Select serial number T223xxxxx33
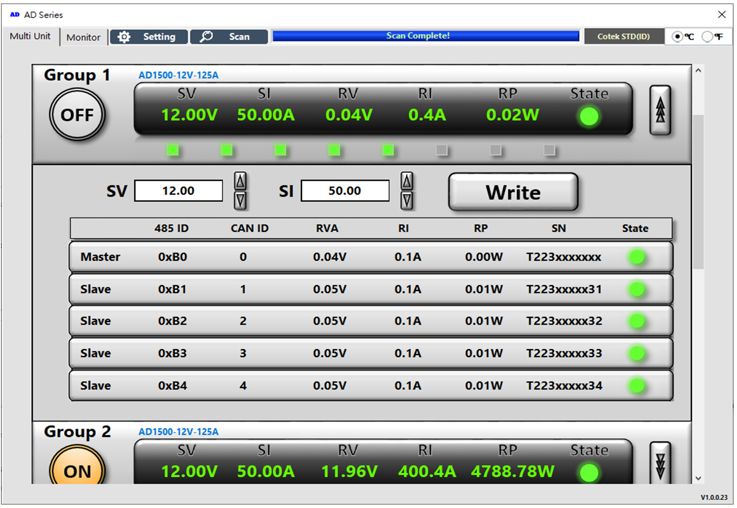 [x=564, y=353]
